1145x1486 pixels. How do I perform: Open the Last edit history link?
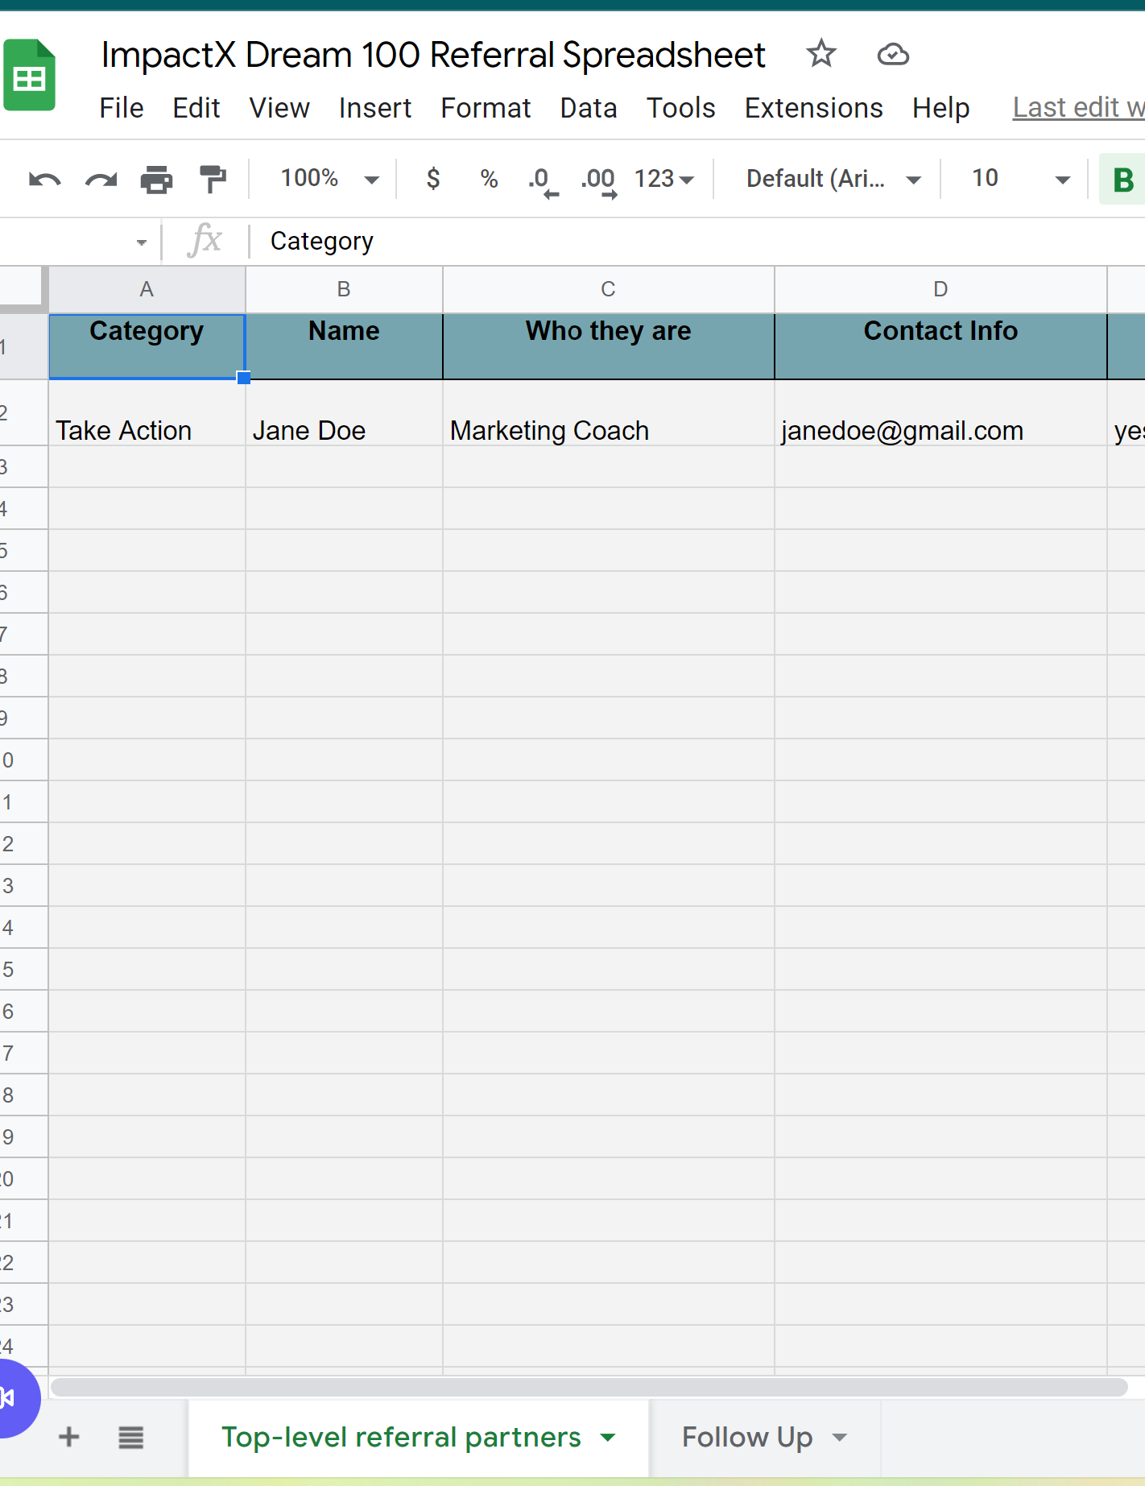tap(1078, 108)
